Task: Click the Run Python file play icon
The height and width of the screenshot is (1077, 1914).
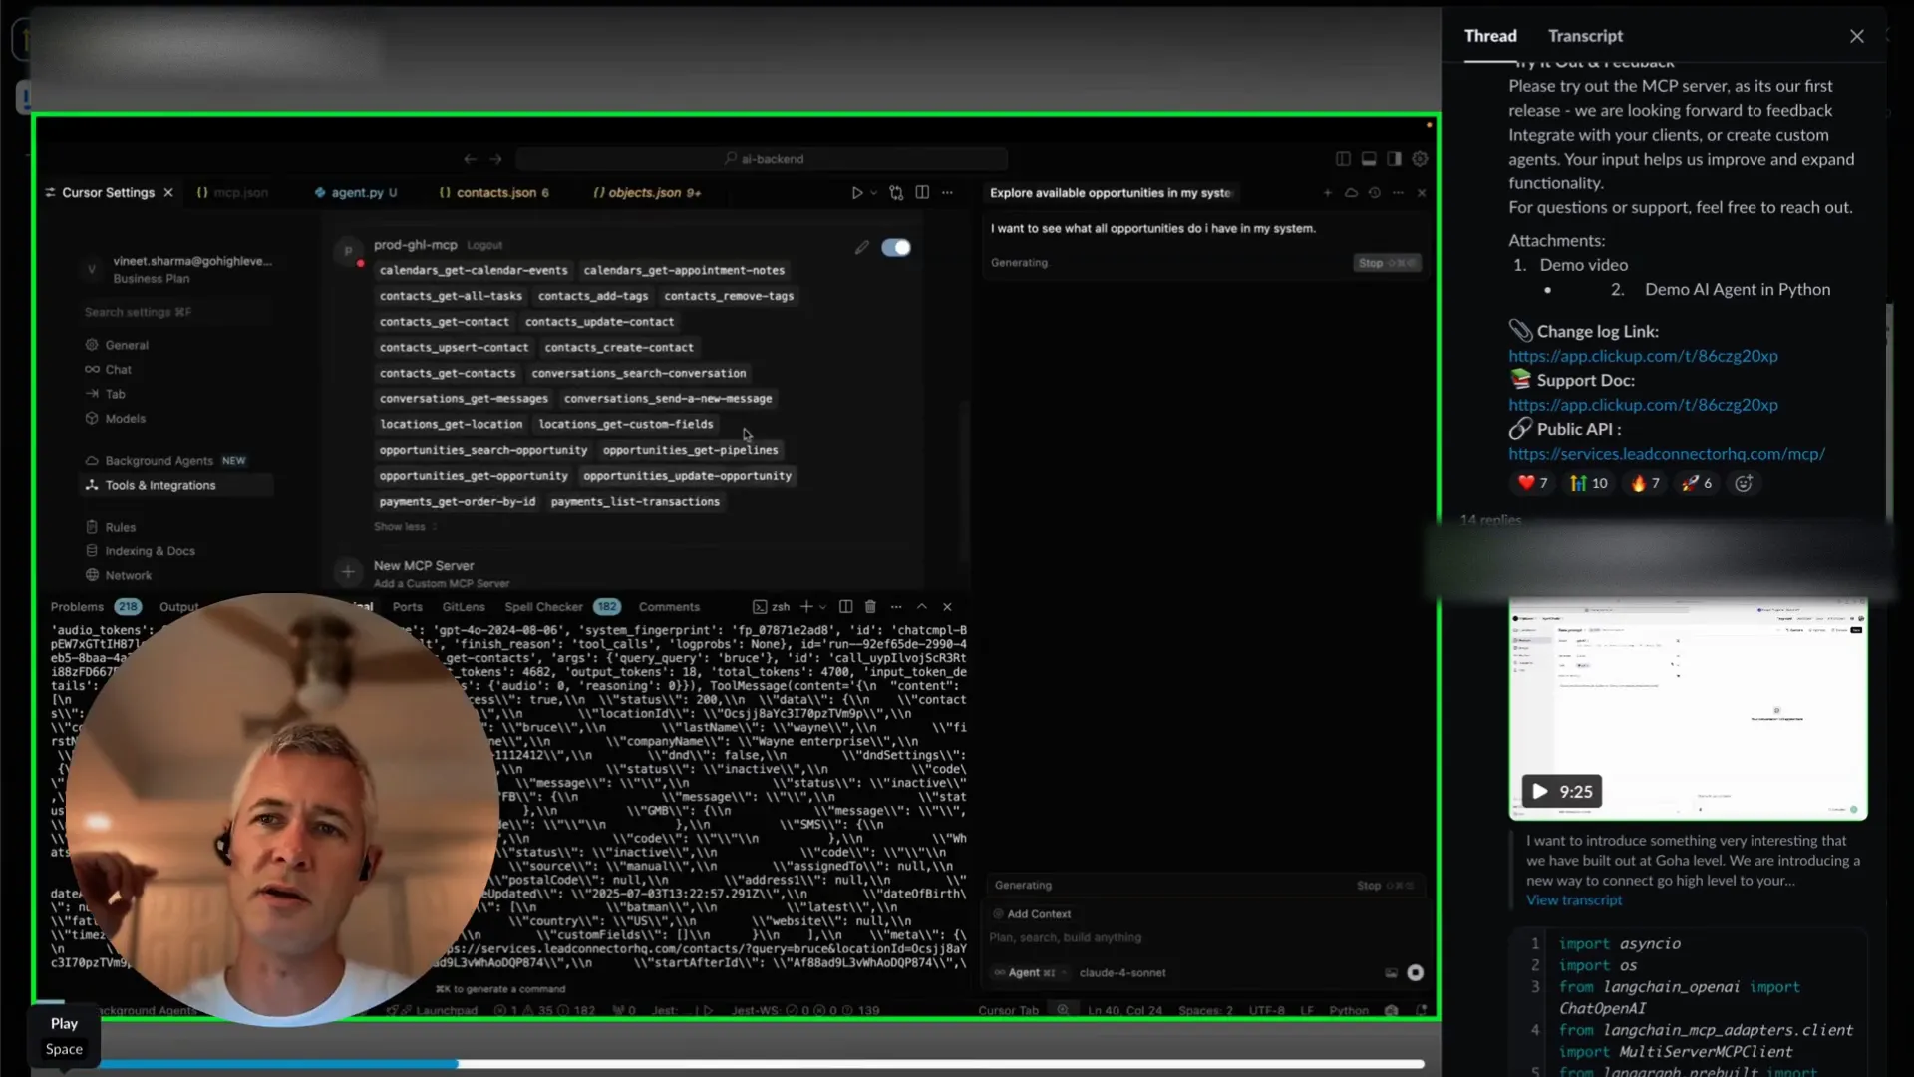Action: 856,193
